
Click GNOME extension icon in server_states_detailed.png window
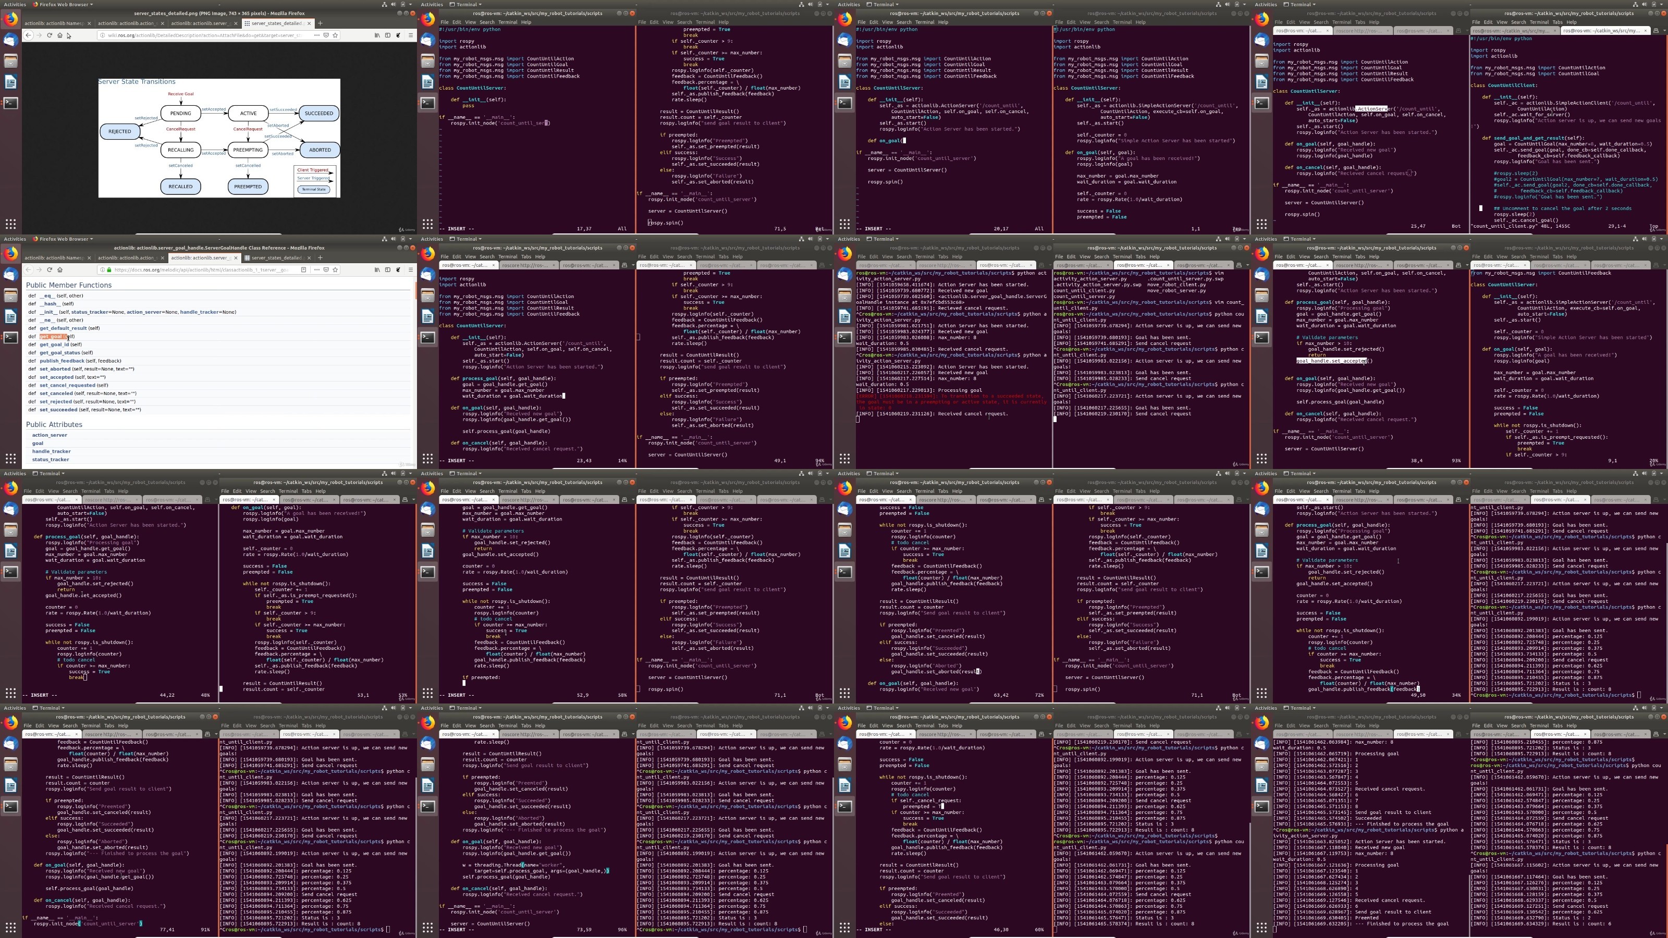click(x=398, y=35)
